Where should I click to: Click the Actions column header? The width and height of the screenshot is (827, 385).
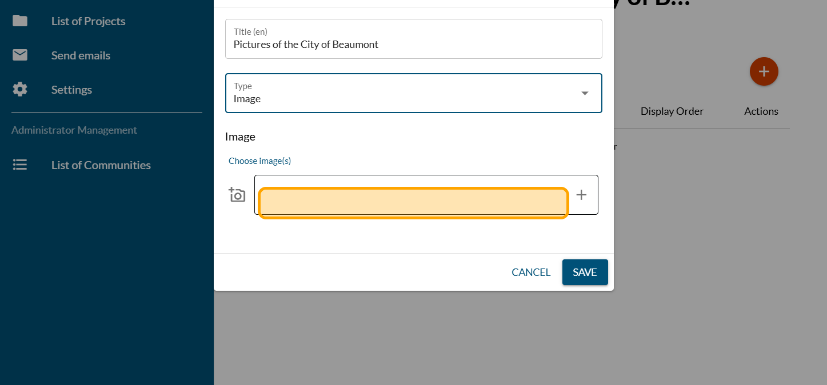pyautogui.click(x=761, y=111)
